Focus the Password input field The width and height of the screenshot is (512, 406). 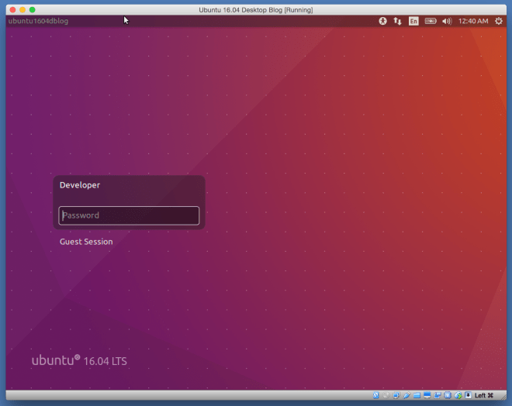129,215
